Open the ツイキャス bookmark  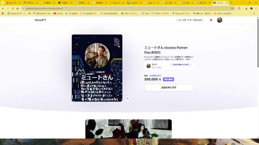tap(160, 14)
